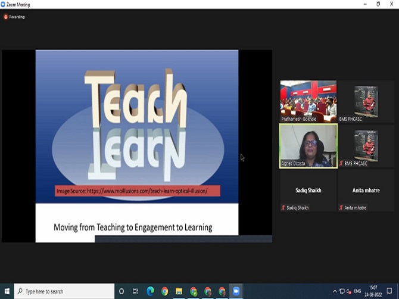The image size is (399, 299).
Task: Select Agnes Dcosta's highlighted video tile
Action: point(308,146)
